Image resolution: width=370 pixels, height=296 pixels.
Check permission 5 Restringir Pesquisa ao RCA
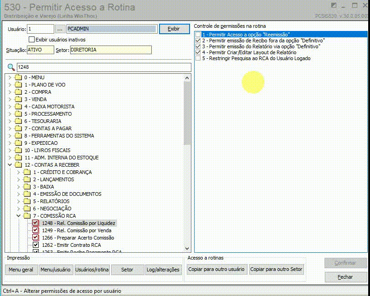point(198,58)
